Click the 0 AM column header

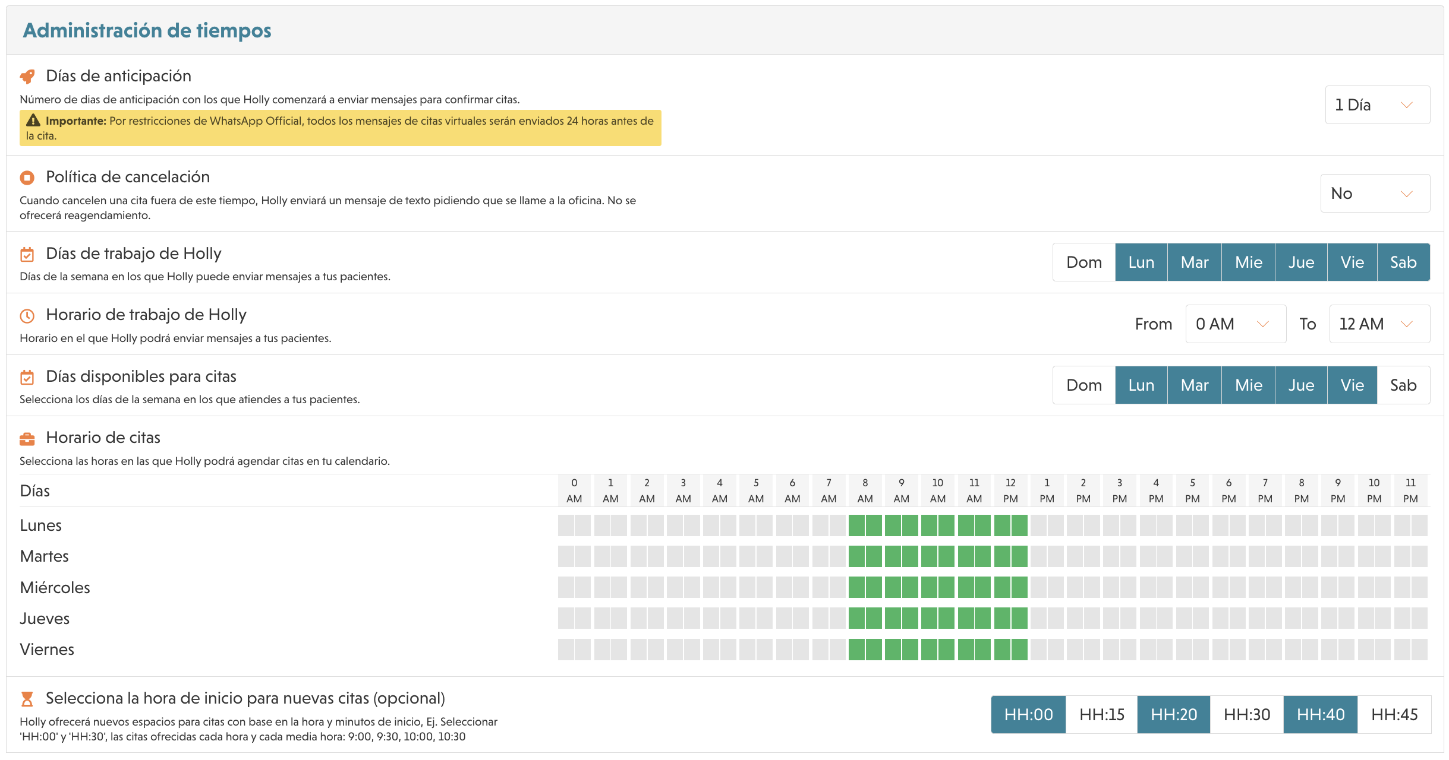[574, 491]
